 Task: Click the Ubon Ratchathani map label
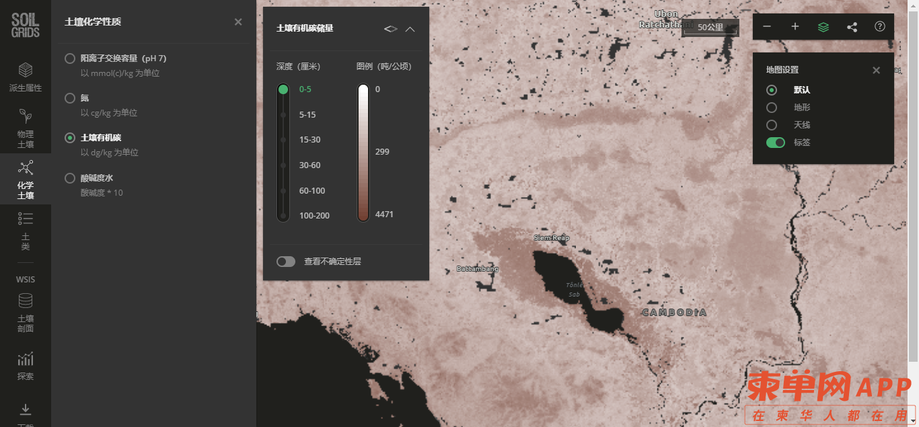(x=666, y=19)
